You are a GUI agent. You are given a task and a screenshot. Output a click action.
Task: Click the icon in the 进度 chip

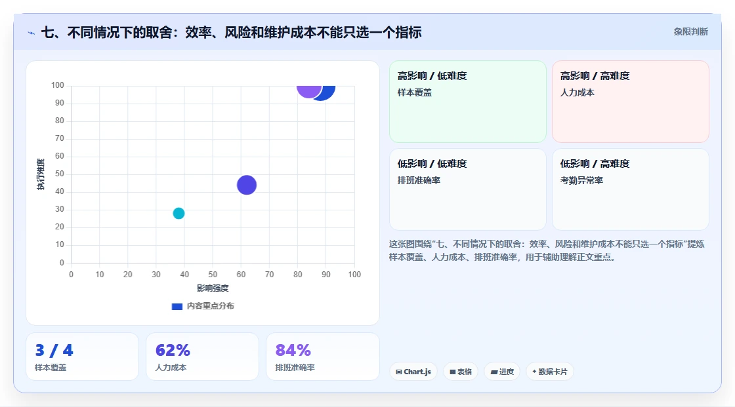click(x=494, y=372)
